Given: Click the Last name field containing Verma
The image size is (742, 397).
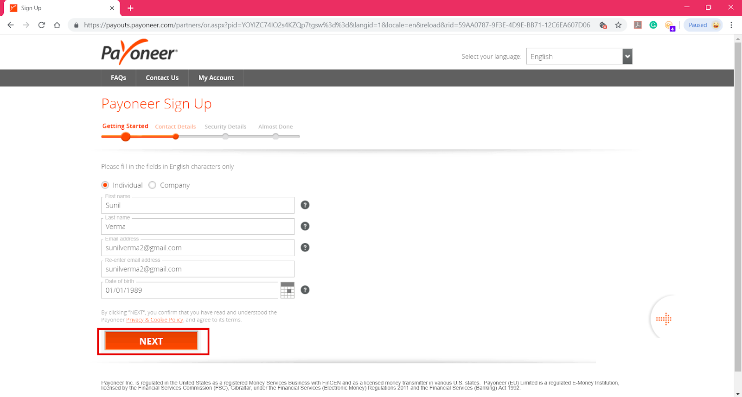Looking at the screenshot, I should click(x=198, y=227).
